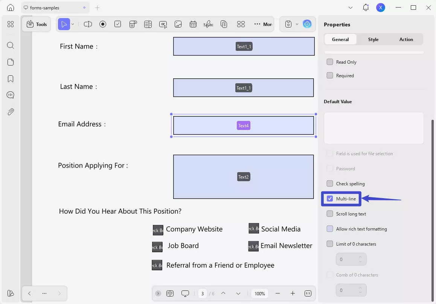
Task: Select the text field tool
Action: pyautogui.click(x=88, y=24)
